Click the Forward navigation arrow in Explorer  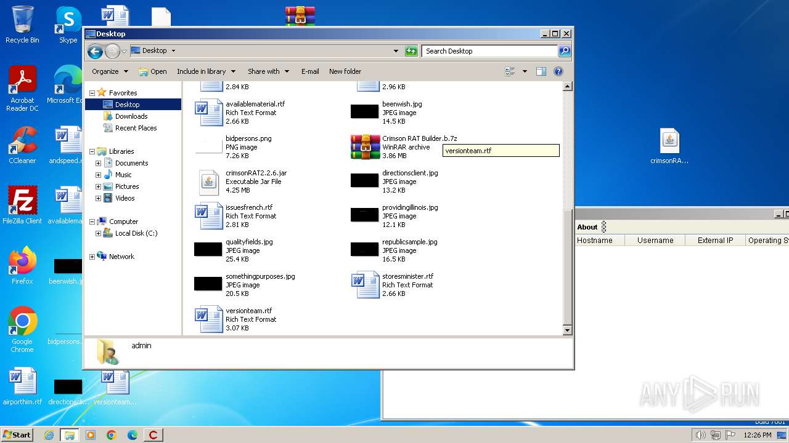coord(112,51)
